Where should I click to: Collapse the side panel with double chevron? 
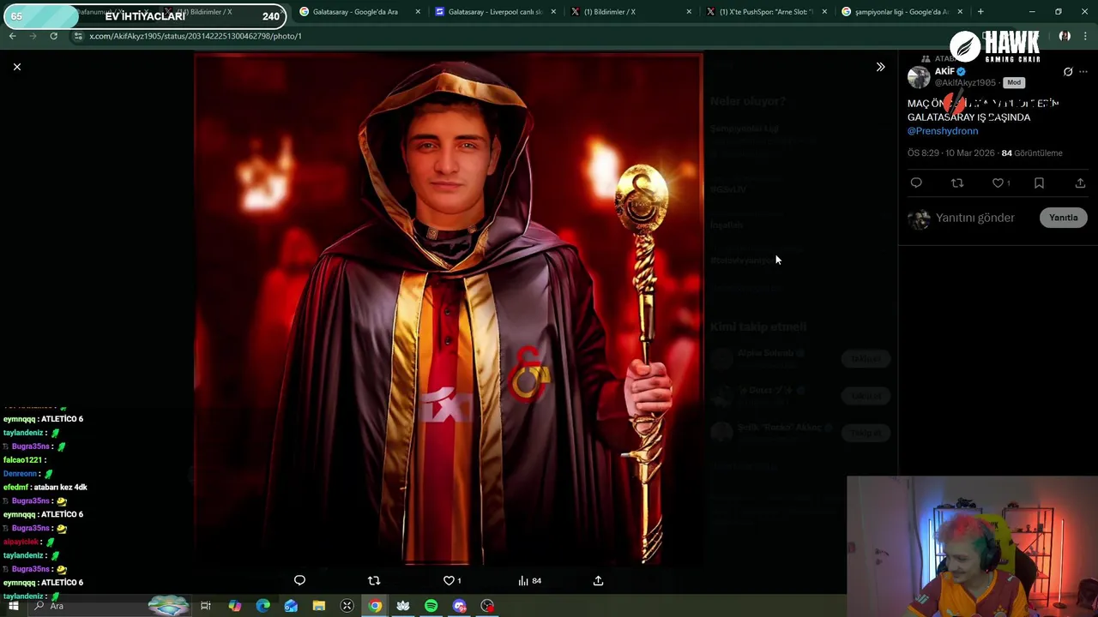point(880,67)
